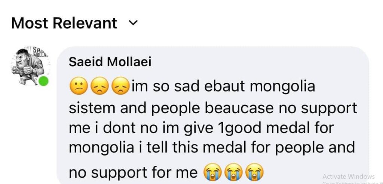This screenshot has height=184, width=383.
Task: Click the 'sistem and people beaucase' comment line
Action: tap(213, 108)
